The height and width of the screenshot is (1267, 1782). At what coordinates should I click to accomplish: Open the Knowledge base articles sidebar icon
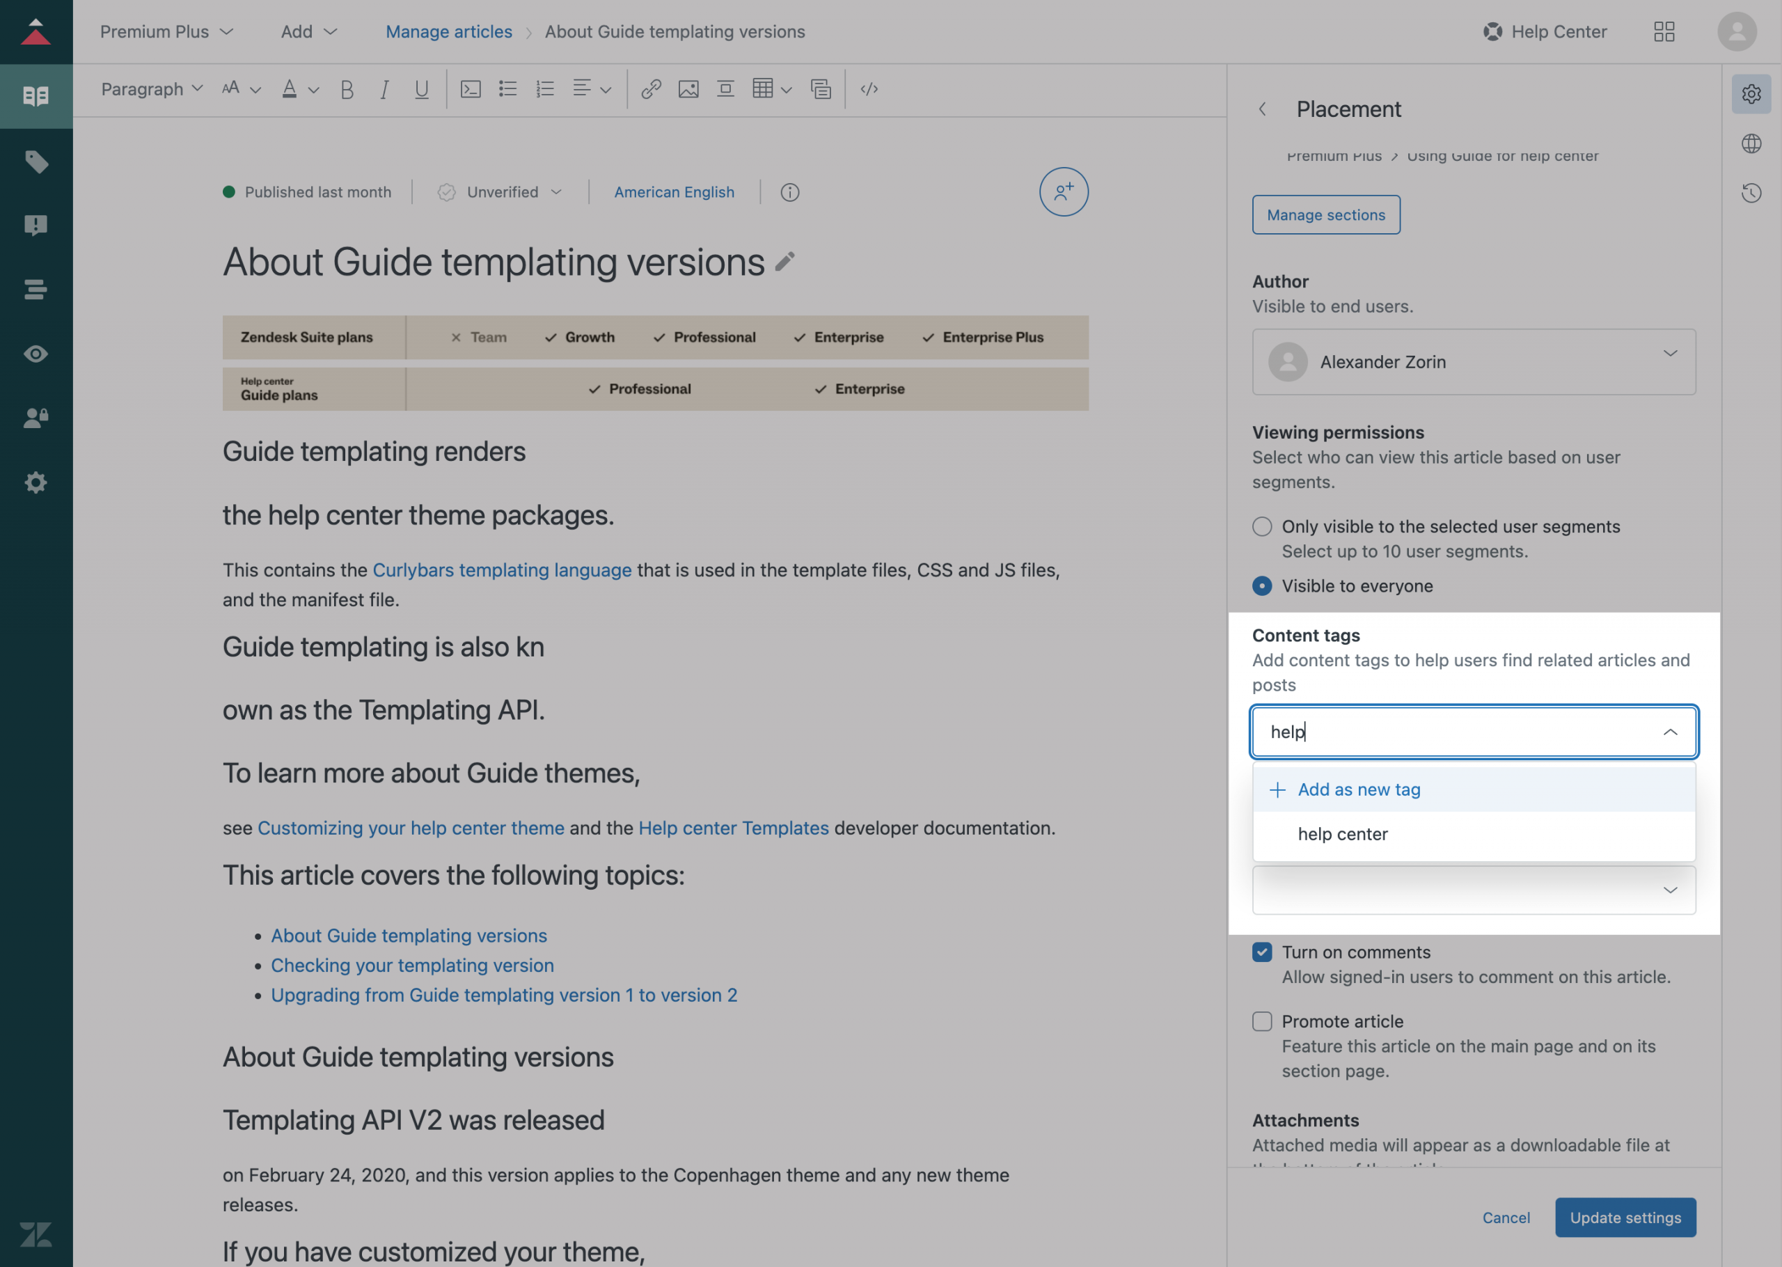36,96
